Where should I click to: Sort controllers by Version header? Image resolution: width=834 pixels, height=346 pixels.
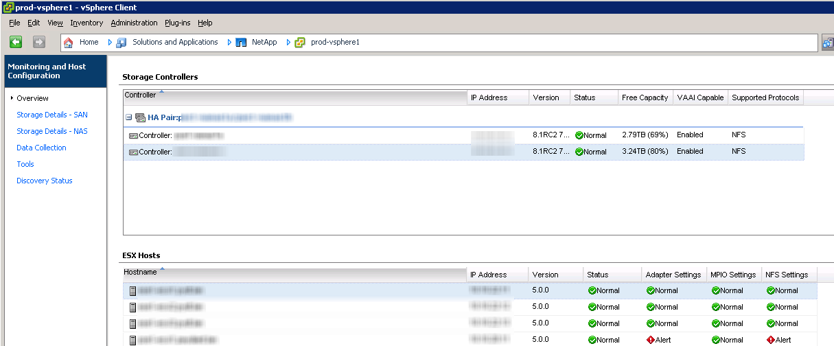[550, 97]
